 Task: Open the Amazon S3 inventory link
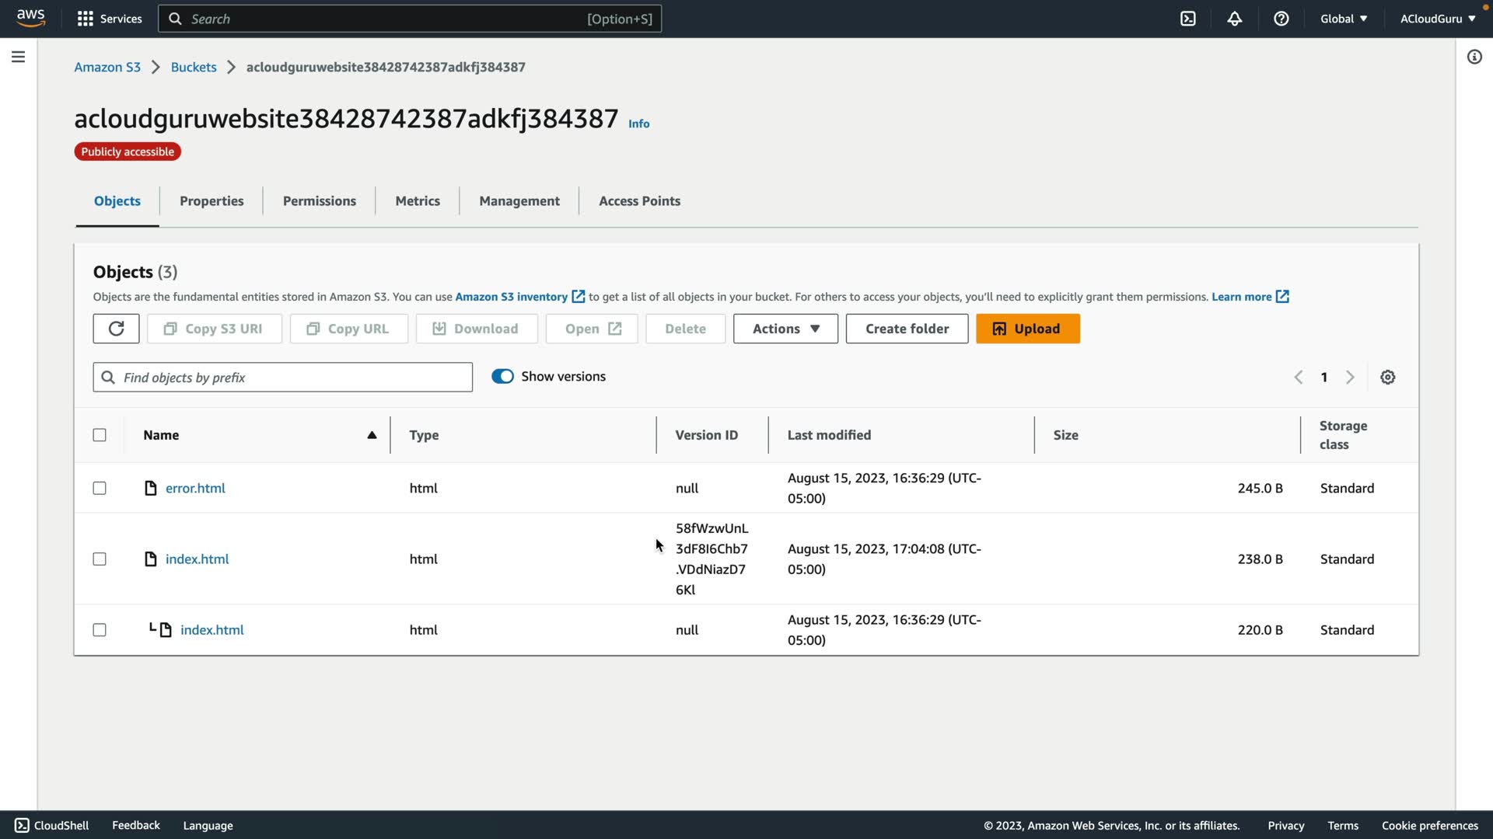coord(512,297)
